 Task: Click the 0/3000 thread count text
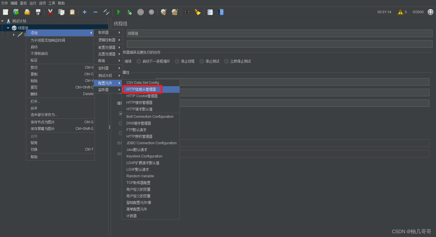point(418,12)
